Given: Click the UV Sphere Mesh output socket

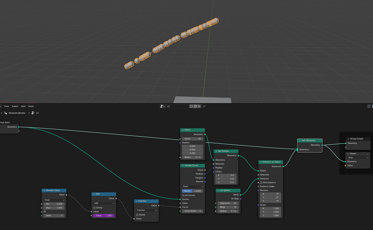Looking at the screenshot, I should 240,195.
